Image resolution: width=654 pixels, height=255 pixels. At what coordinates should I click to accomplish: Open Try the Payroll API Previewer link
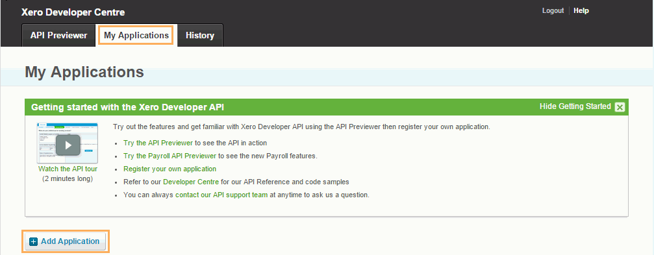(x=170, y=156)
